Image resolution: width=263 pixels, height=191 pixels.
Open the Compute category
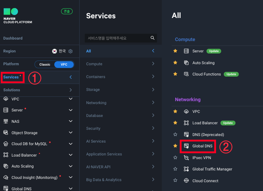point(121,64)
